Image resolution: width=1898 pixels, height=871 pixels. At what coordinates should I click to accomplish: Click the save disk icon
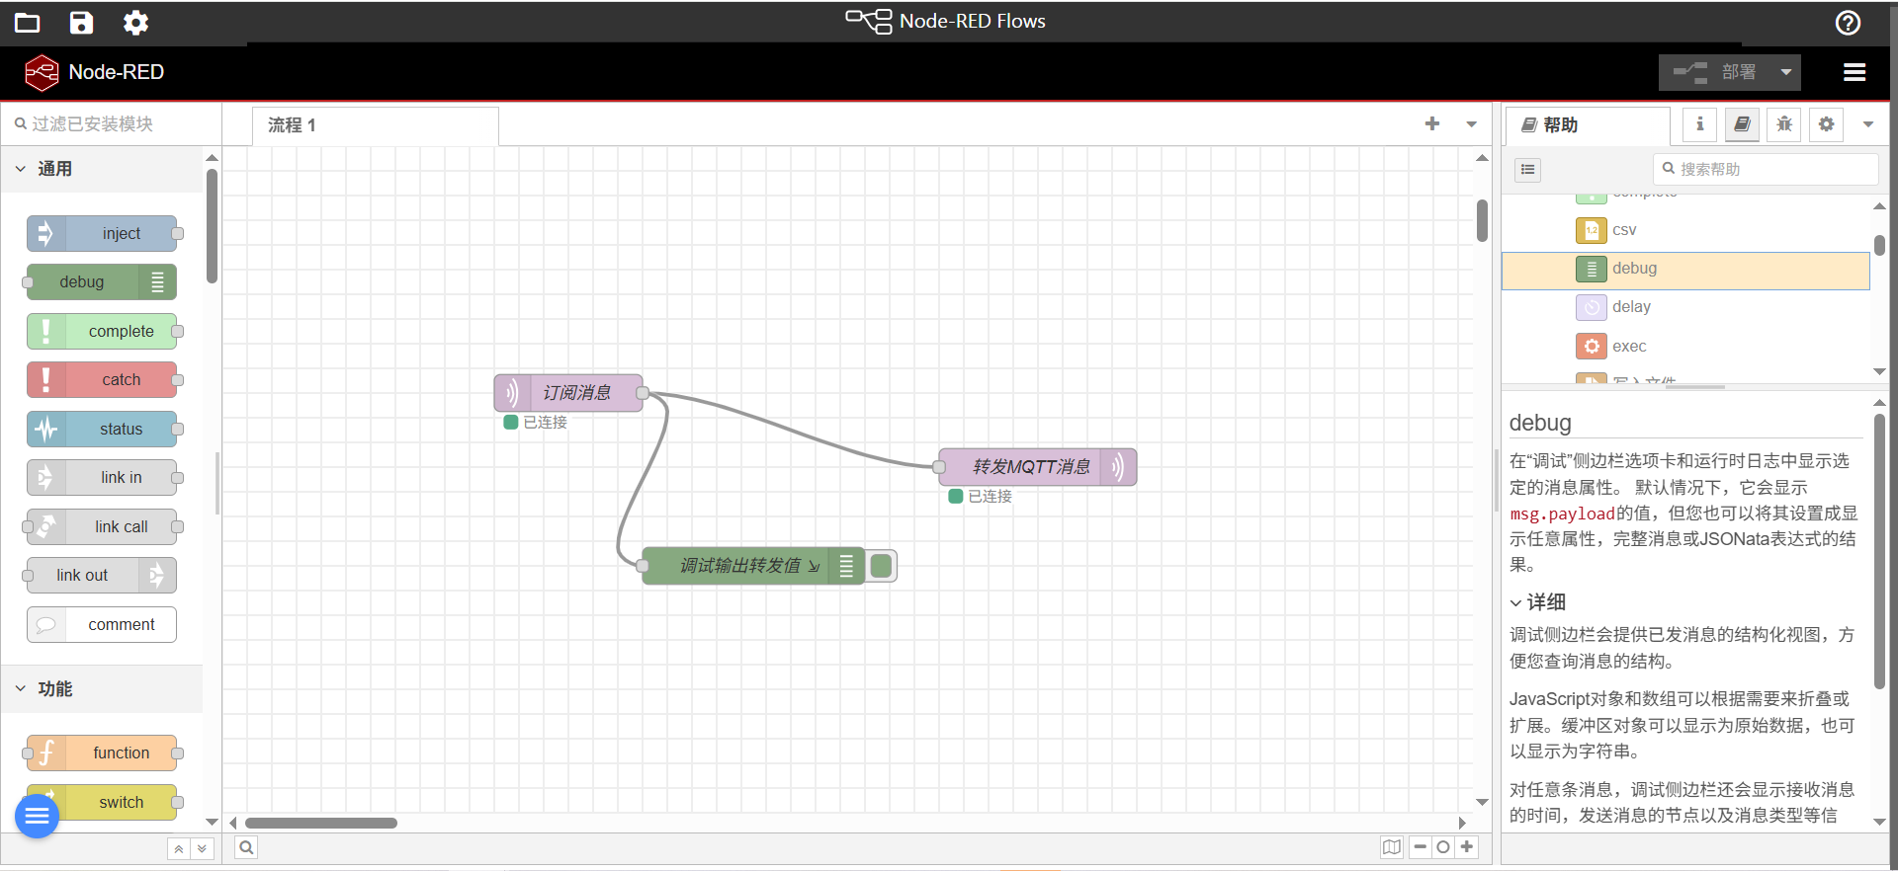pos(81,23)
